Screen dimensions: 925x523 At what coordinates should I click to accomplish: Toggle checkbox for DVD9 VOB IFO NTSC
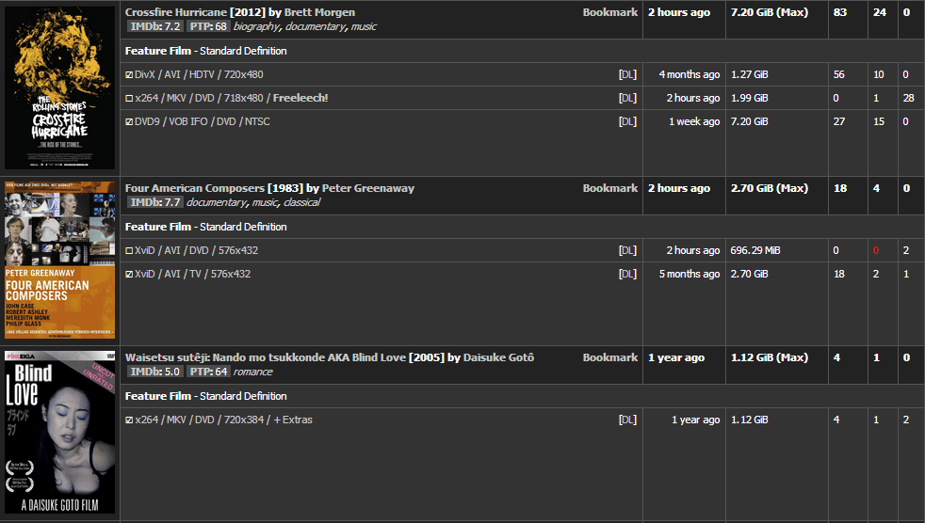[129, 122]
